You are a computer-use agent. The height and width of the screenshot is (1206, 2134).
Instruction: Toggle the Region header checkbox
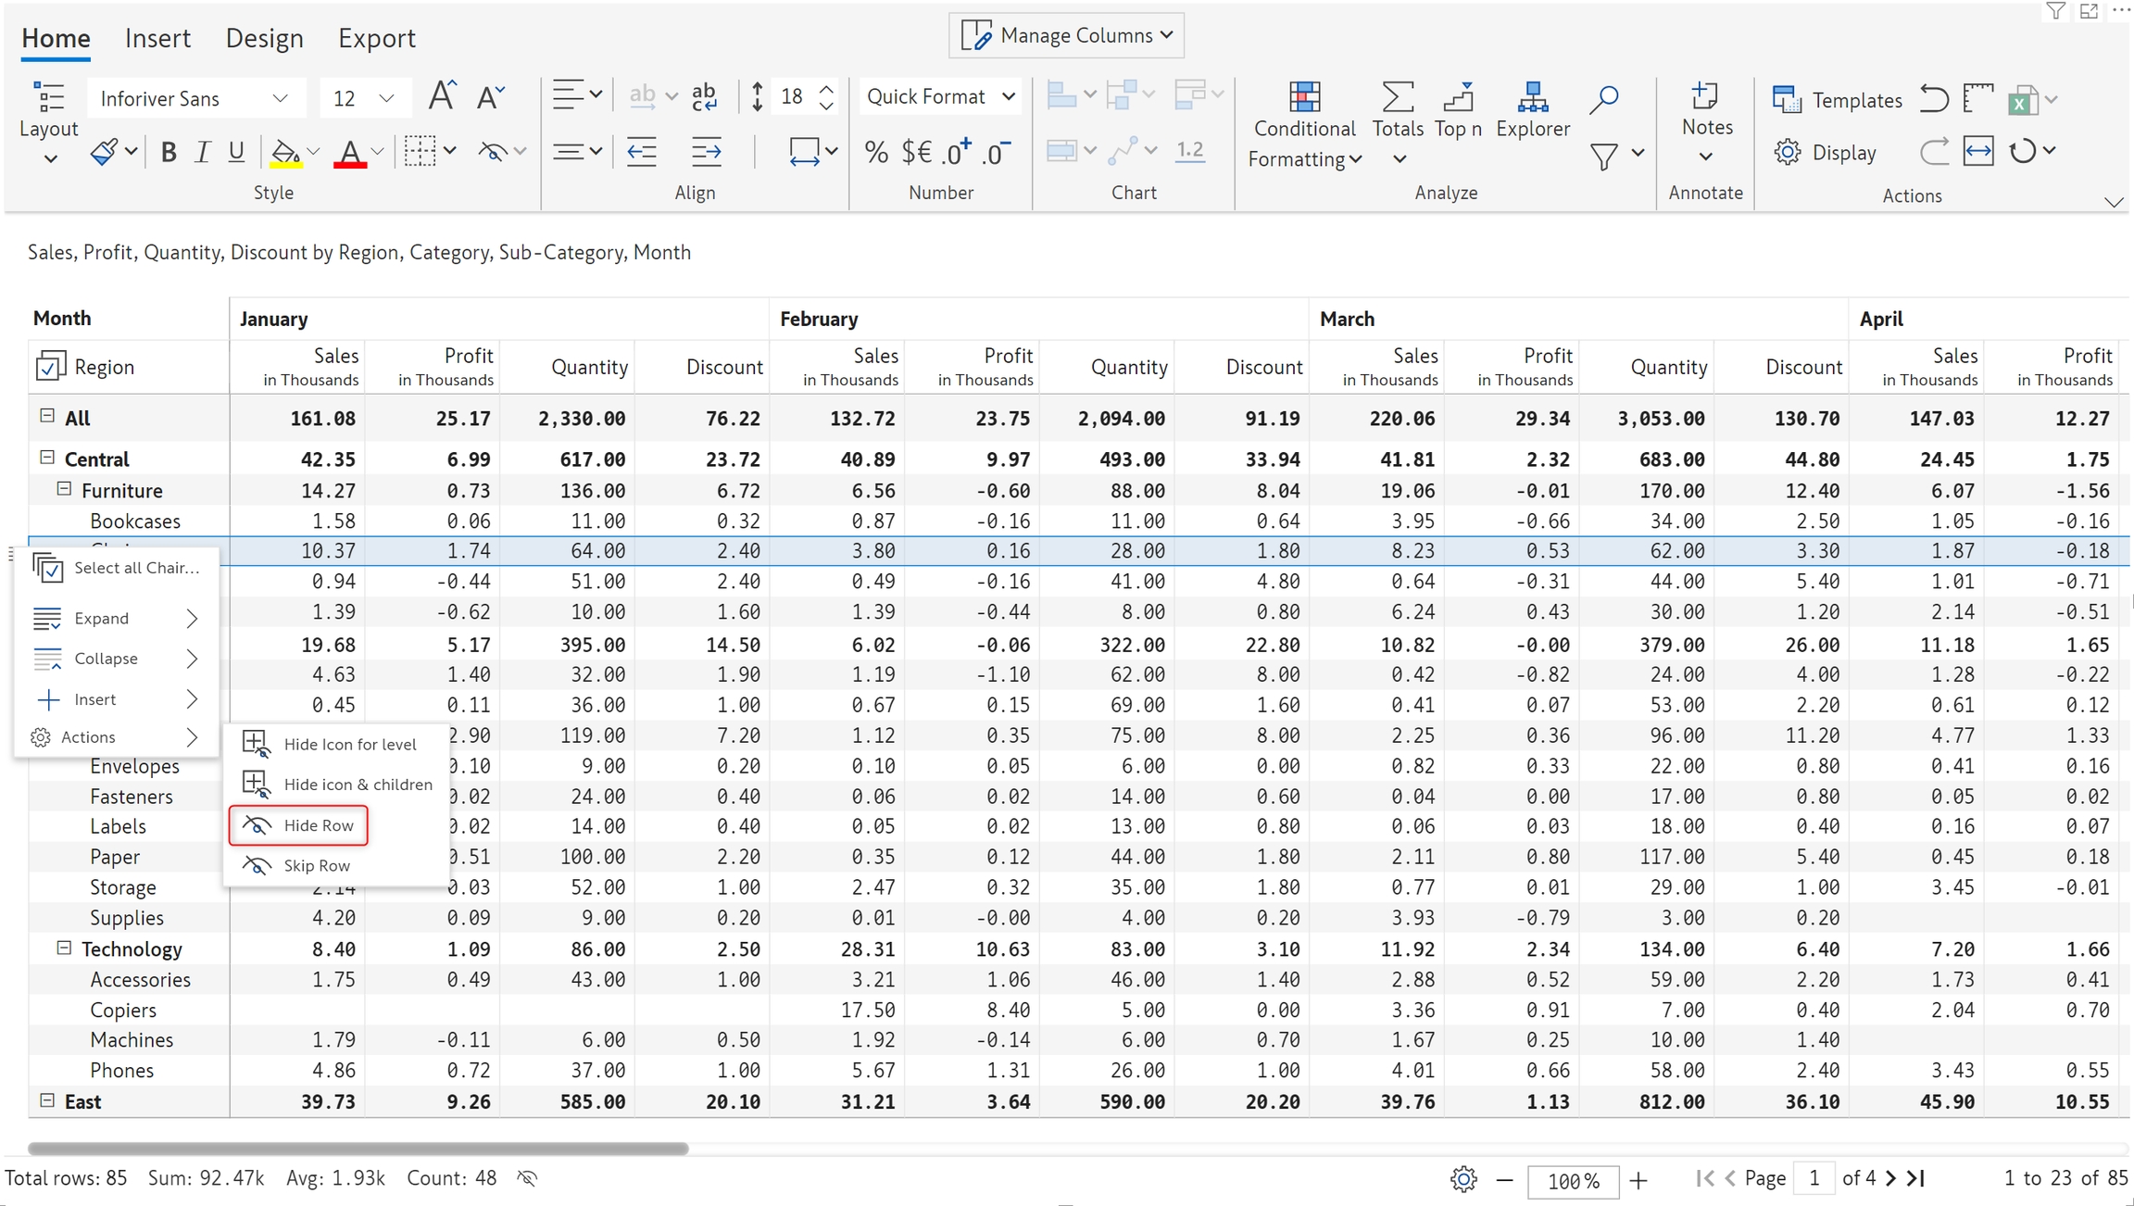[49, 367]
